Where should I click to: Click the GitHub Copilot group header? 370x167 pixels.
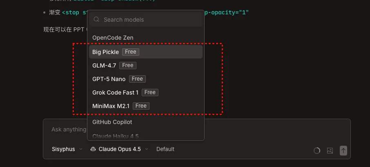tap(112, 122)
